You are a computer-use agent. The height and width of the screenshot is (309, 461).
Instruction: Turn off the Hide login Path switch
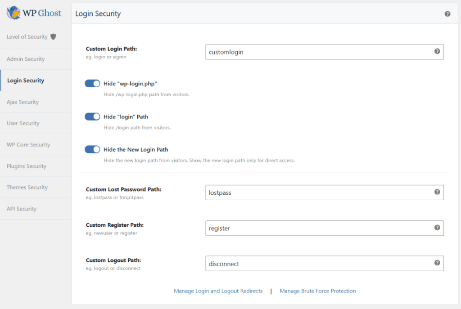92,116
